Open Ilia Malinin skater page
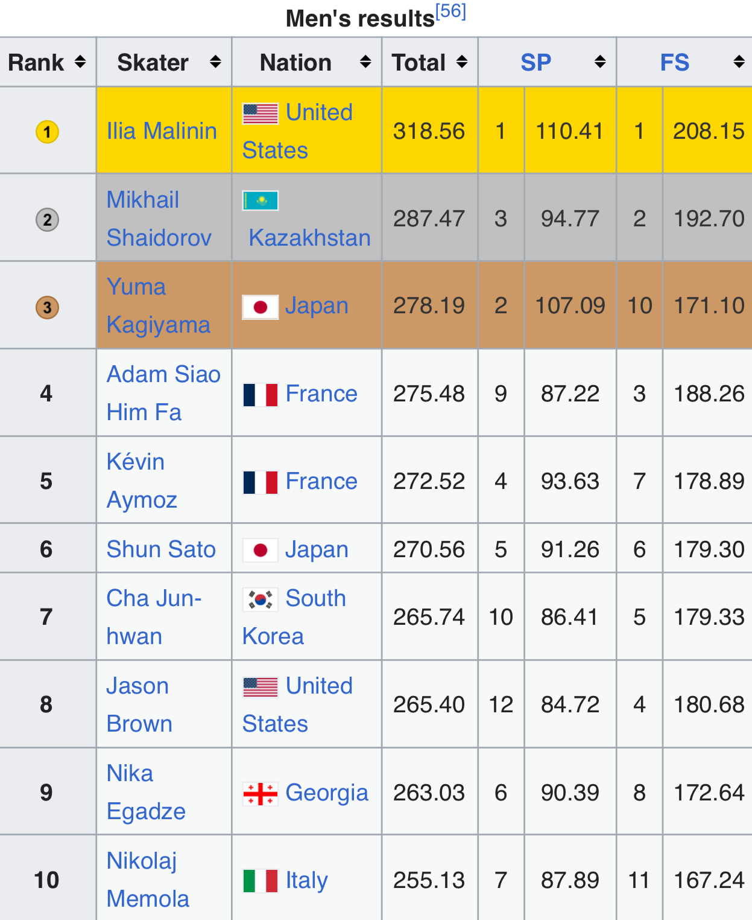This screenshot has height=920, width=752. [x=162, y=131]
